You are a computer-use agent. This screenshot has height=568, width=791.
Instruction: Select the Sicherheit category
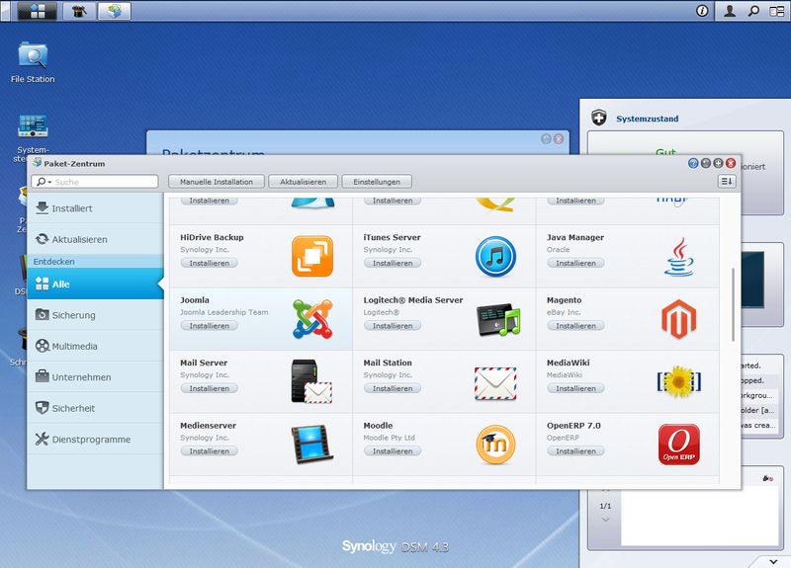click(x=95, y=408)
